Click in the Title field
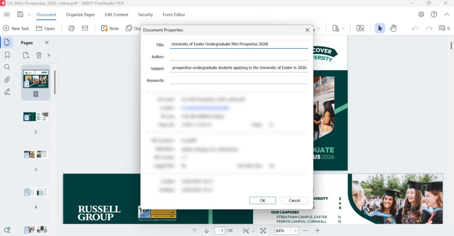The image size is (454, 236). pyautogui.click(x=239, y=44)
